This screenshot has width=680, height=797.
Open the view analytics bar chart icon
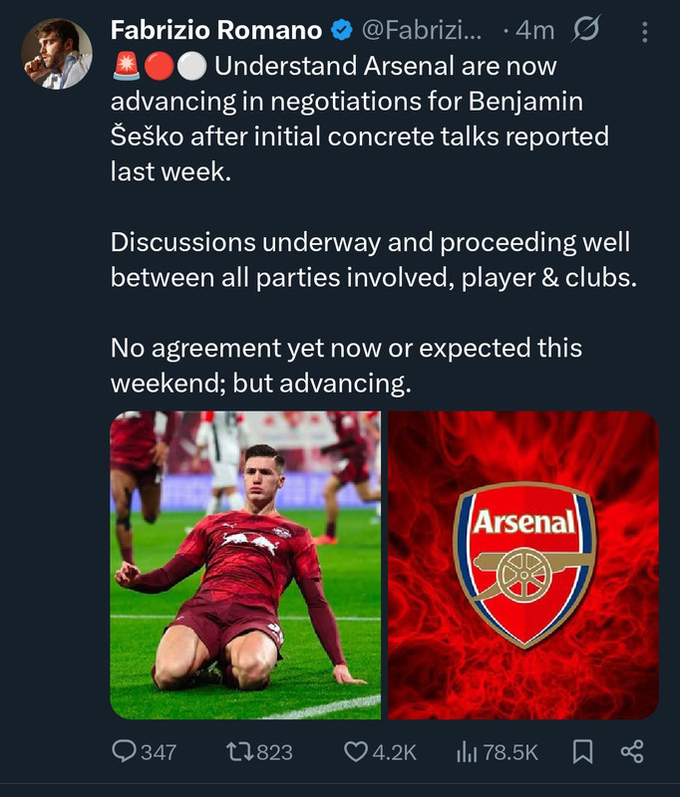[467, 752]
